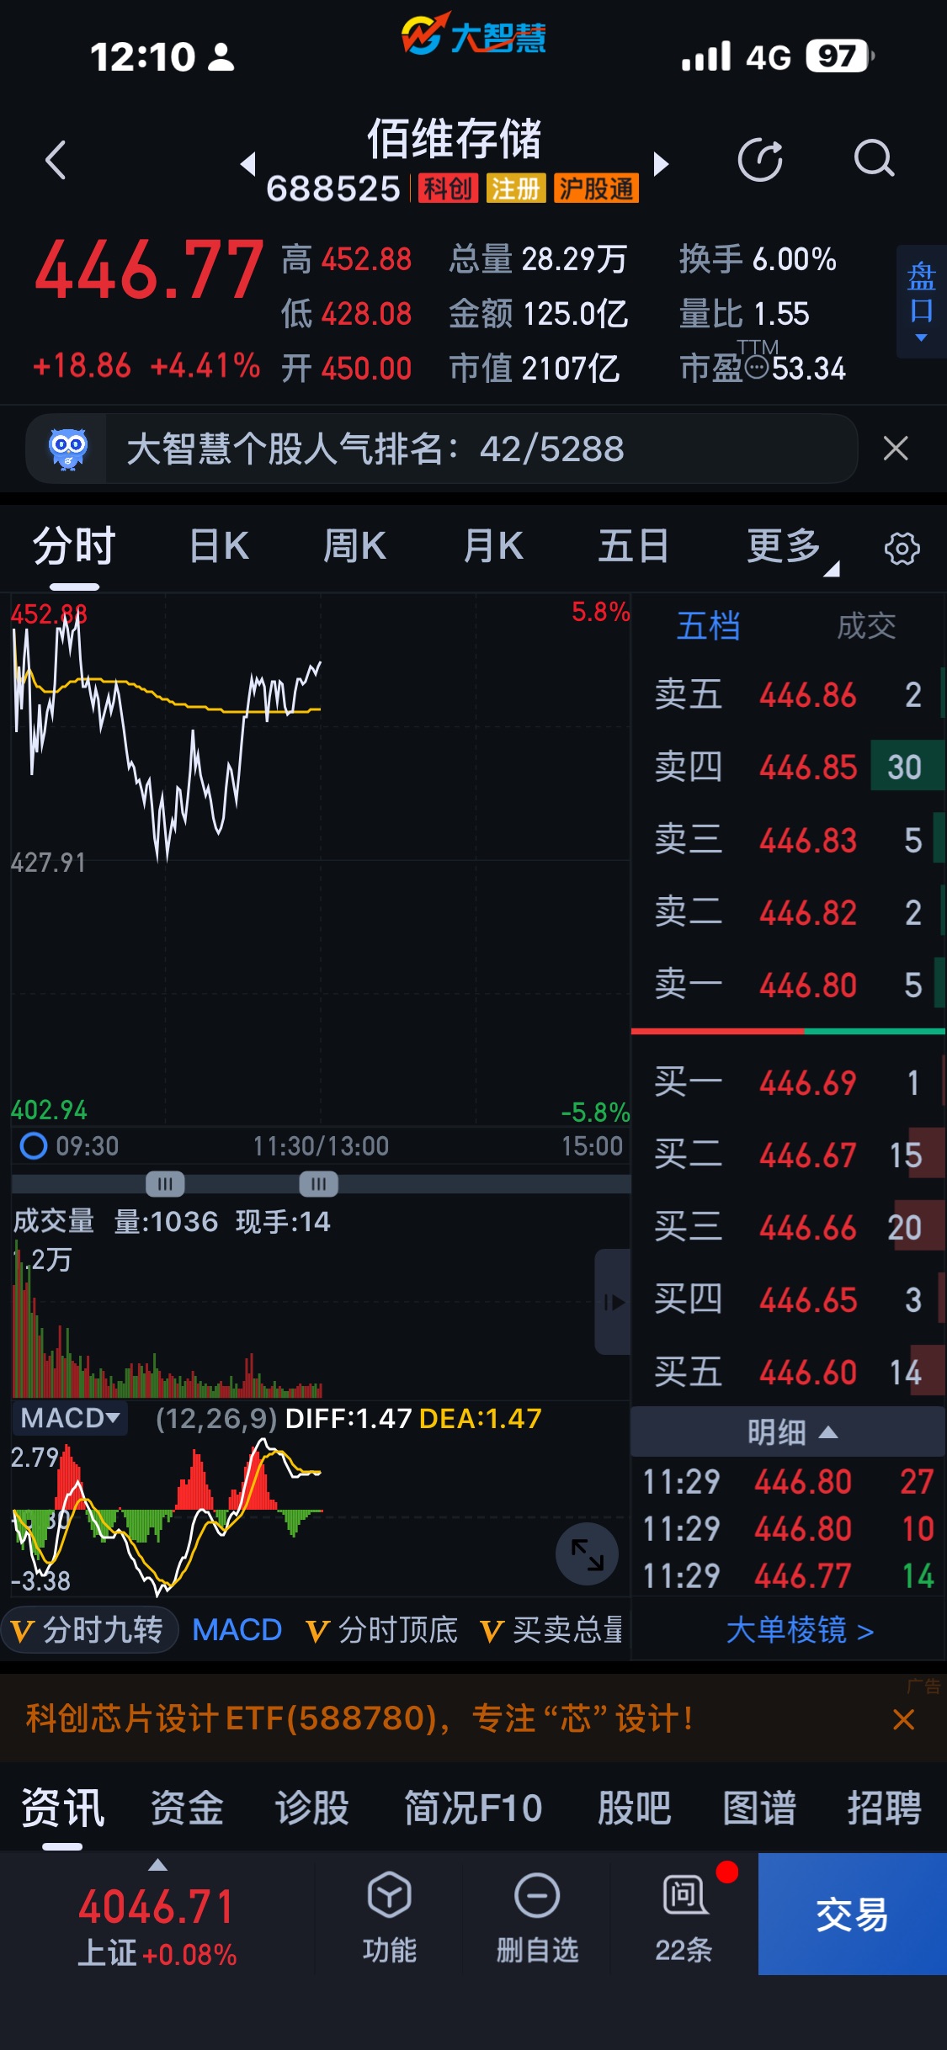The image size is (947, 2050).
Task: Tap the 市盈 TTM toggle icon
Action: (757, 368)
